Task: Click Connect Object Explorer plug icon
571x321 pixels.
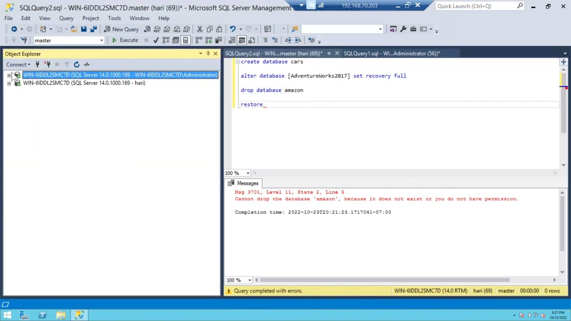Action: [37, 64]
